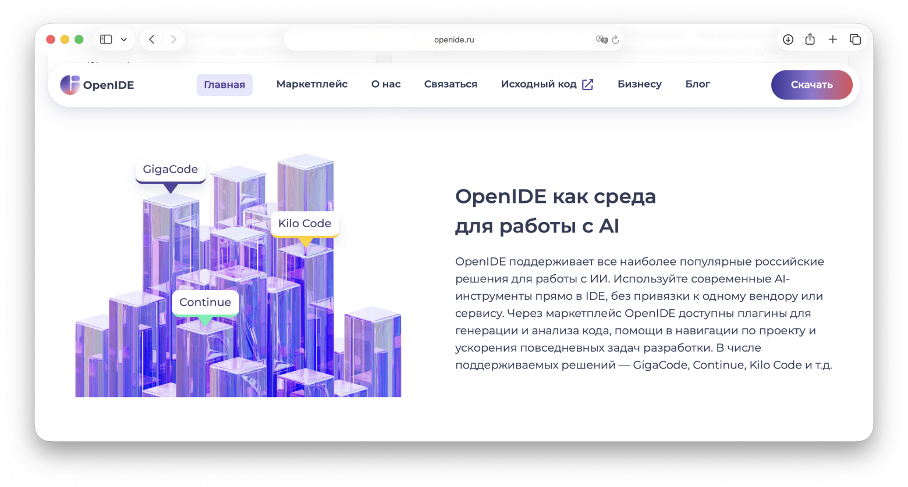Click the Скачать button
This screenshot has height=487, width=908.
811,84
